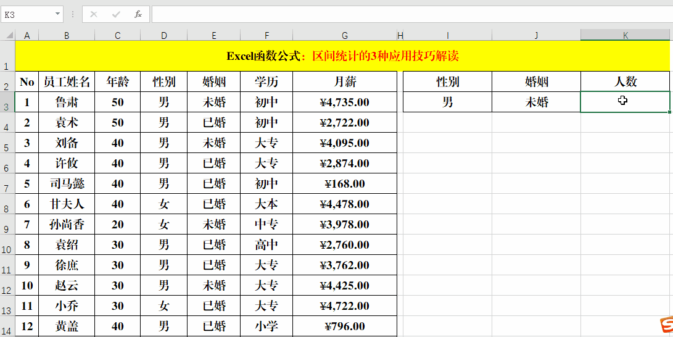Click the education cell '大本'
The width and height of the screenshot is (673, 337).
coord(266,204)
